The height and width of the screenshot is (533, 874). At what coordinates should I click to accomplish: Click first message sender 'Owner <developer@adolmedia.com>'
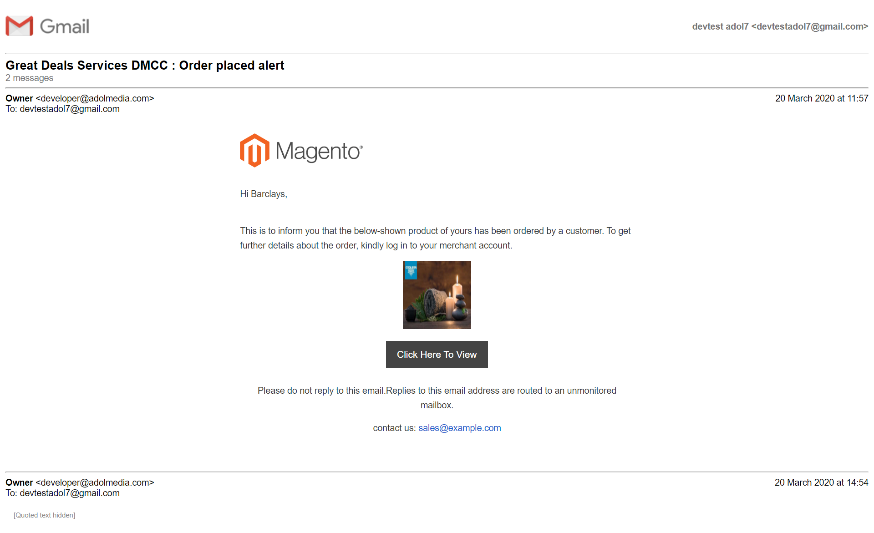click(80, 98)
